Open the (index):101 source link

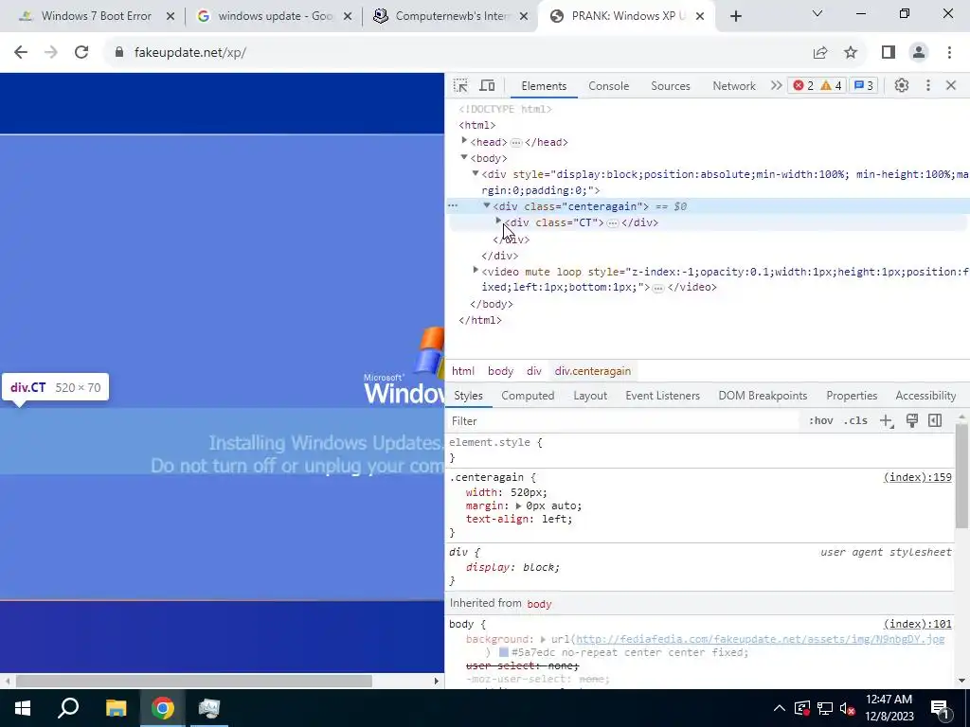917,624
